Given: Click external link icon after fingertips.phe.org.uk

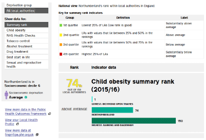Looking at the screenshot, I should (37, 134).
